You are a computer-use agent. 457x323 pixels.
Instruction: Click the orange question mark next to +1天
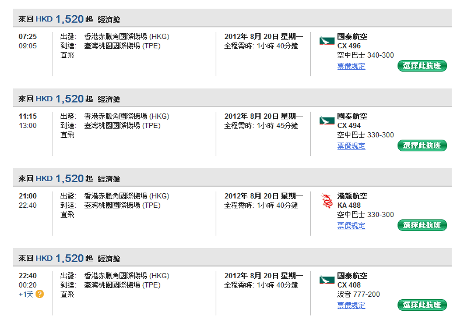(x=40, y=294)
